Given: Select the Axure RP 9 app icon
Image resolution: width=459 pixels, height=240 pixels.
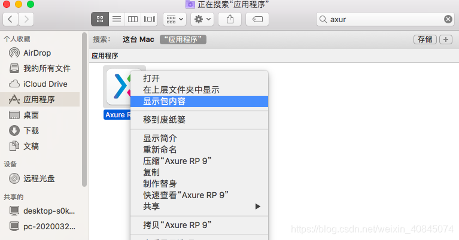Looking at the screenshot, I should (x=118, y=87).
